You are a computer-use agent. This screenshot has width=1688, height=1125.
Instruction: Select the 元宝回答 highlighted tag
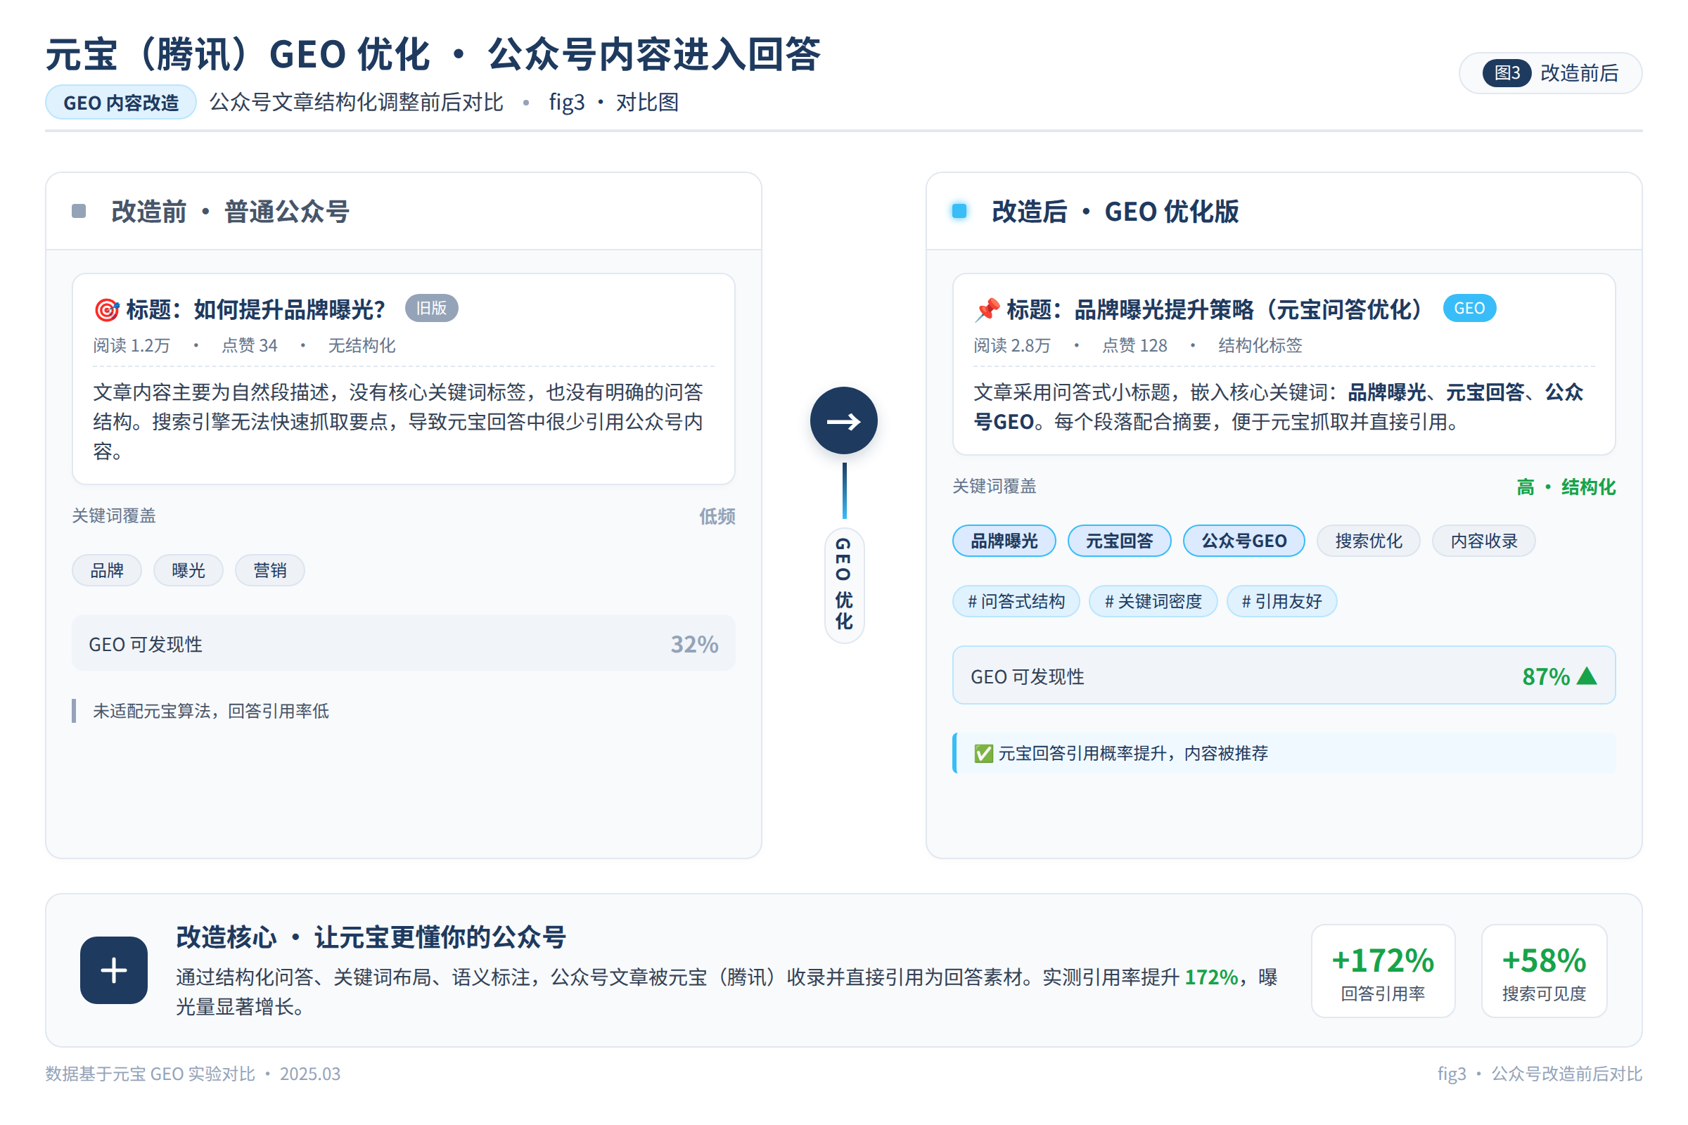pos(1119,541)
